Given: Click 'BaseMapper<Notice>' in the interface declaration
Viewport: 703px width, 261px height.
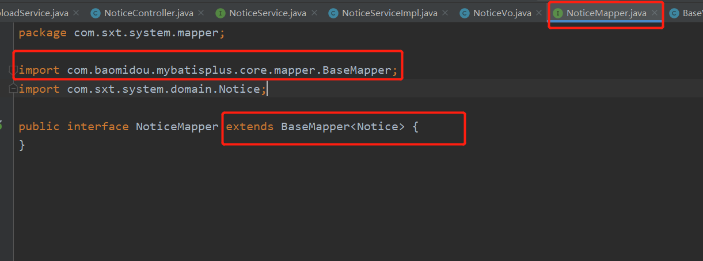Looking at the screenshot, I should (x=343, y=126).
